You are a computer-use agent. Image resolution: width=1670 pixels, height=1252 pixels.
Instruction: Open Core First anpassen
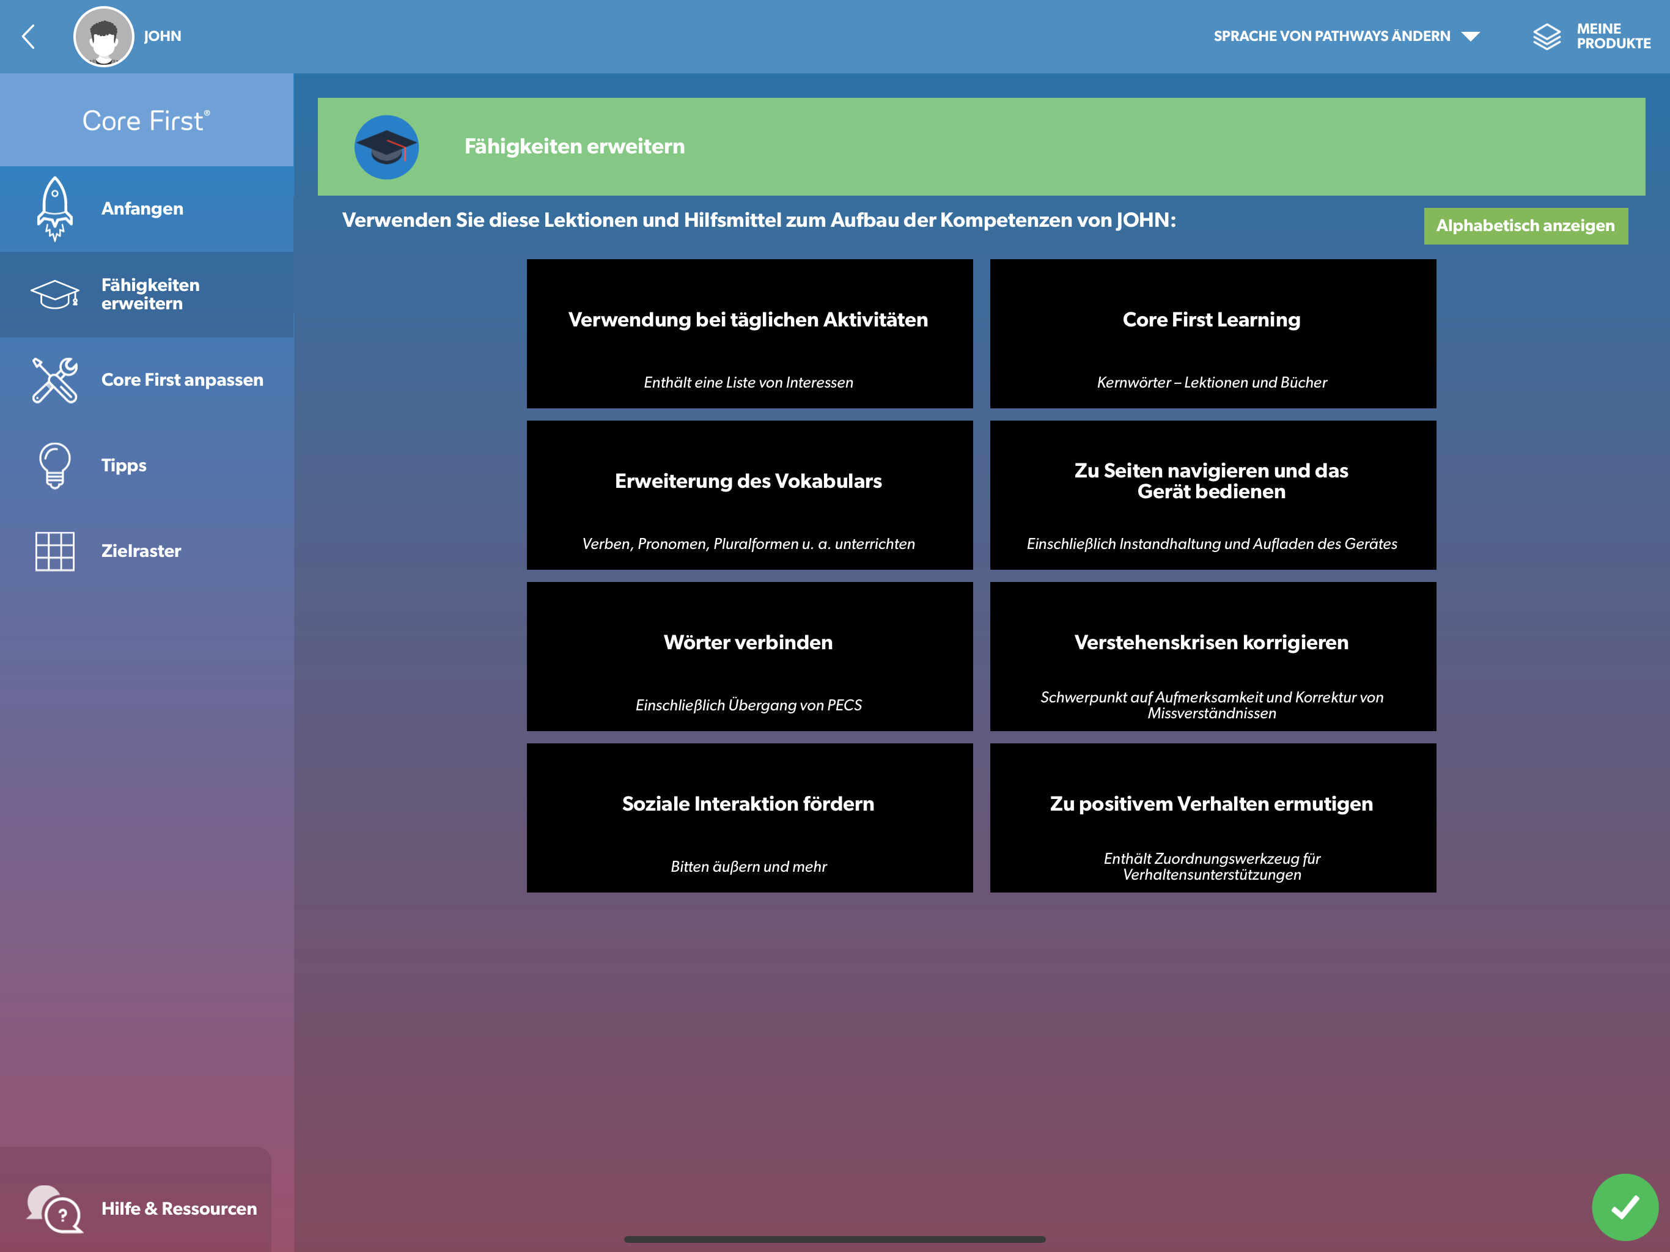147,380
